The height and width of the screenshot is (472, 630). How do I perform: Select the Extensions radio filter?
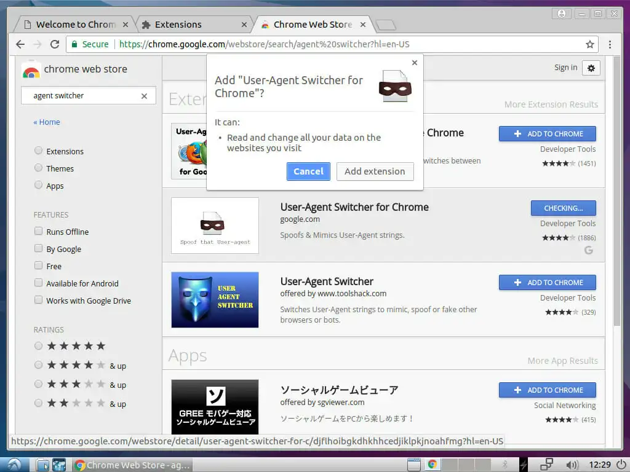click(38, 151)
